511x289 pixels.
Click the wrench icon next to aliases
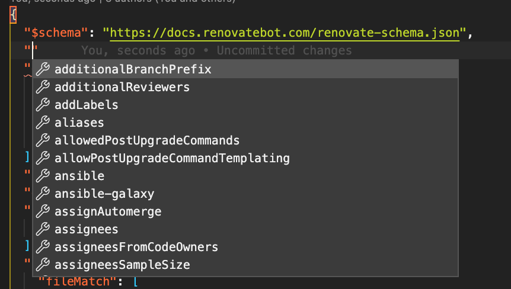click(x=43, y=123)
